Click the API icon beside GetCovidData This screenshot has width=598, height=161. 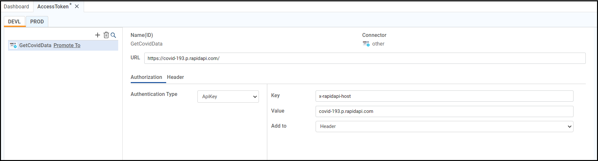pyautogui.click(x=13, y=46)
